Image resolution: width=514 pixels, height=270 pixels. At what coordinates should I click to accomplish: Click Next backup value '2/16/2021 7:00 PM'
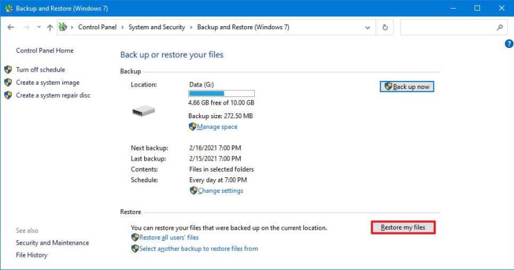click(x=215, y=148)
